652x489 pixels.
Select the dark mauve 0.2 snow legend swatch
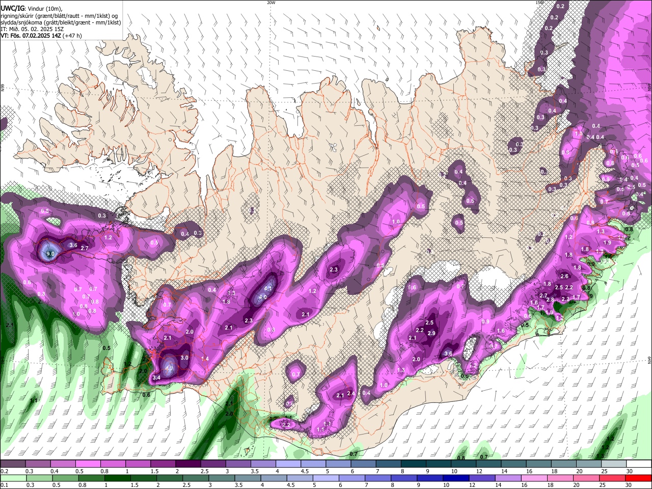pos(13,464)
